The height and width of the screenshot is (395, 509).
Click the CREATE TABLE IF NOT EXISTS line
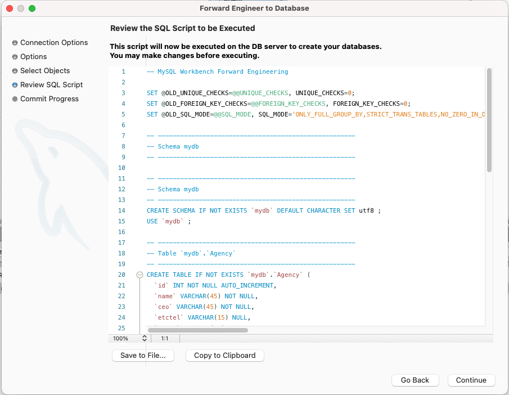pos(228,275)
